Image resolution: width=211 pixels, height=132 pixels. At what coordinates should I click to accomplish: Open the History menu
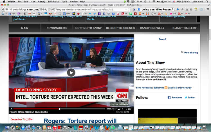click(x=41, y=2)
